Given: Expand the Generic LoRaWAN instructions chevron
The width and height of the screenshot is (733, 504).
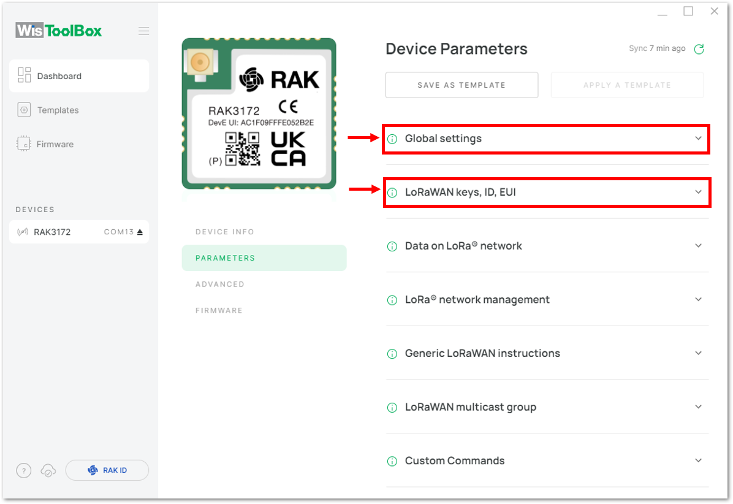Looking at the screenshot, I should point(699,353).
